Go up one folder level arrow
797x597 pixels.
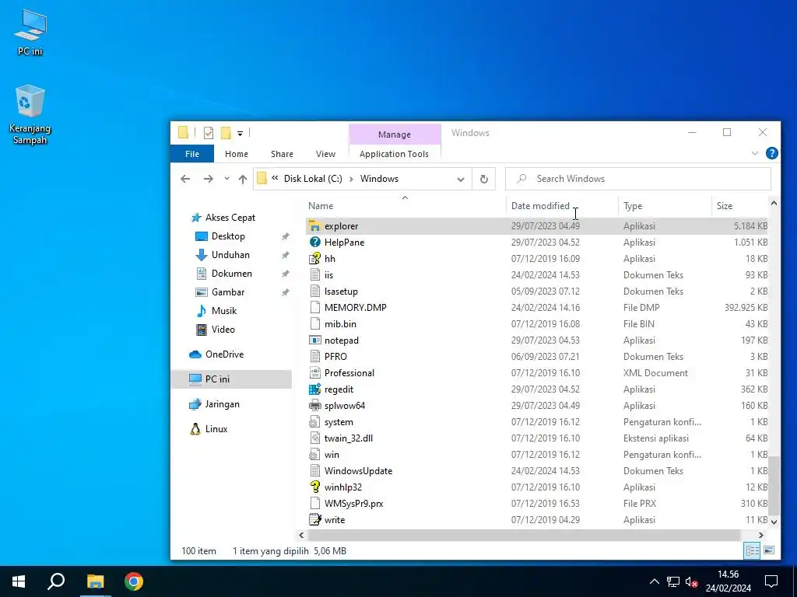243,179
